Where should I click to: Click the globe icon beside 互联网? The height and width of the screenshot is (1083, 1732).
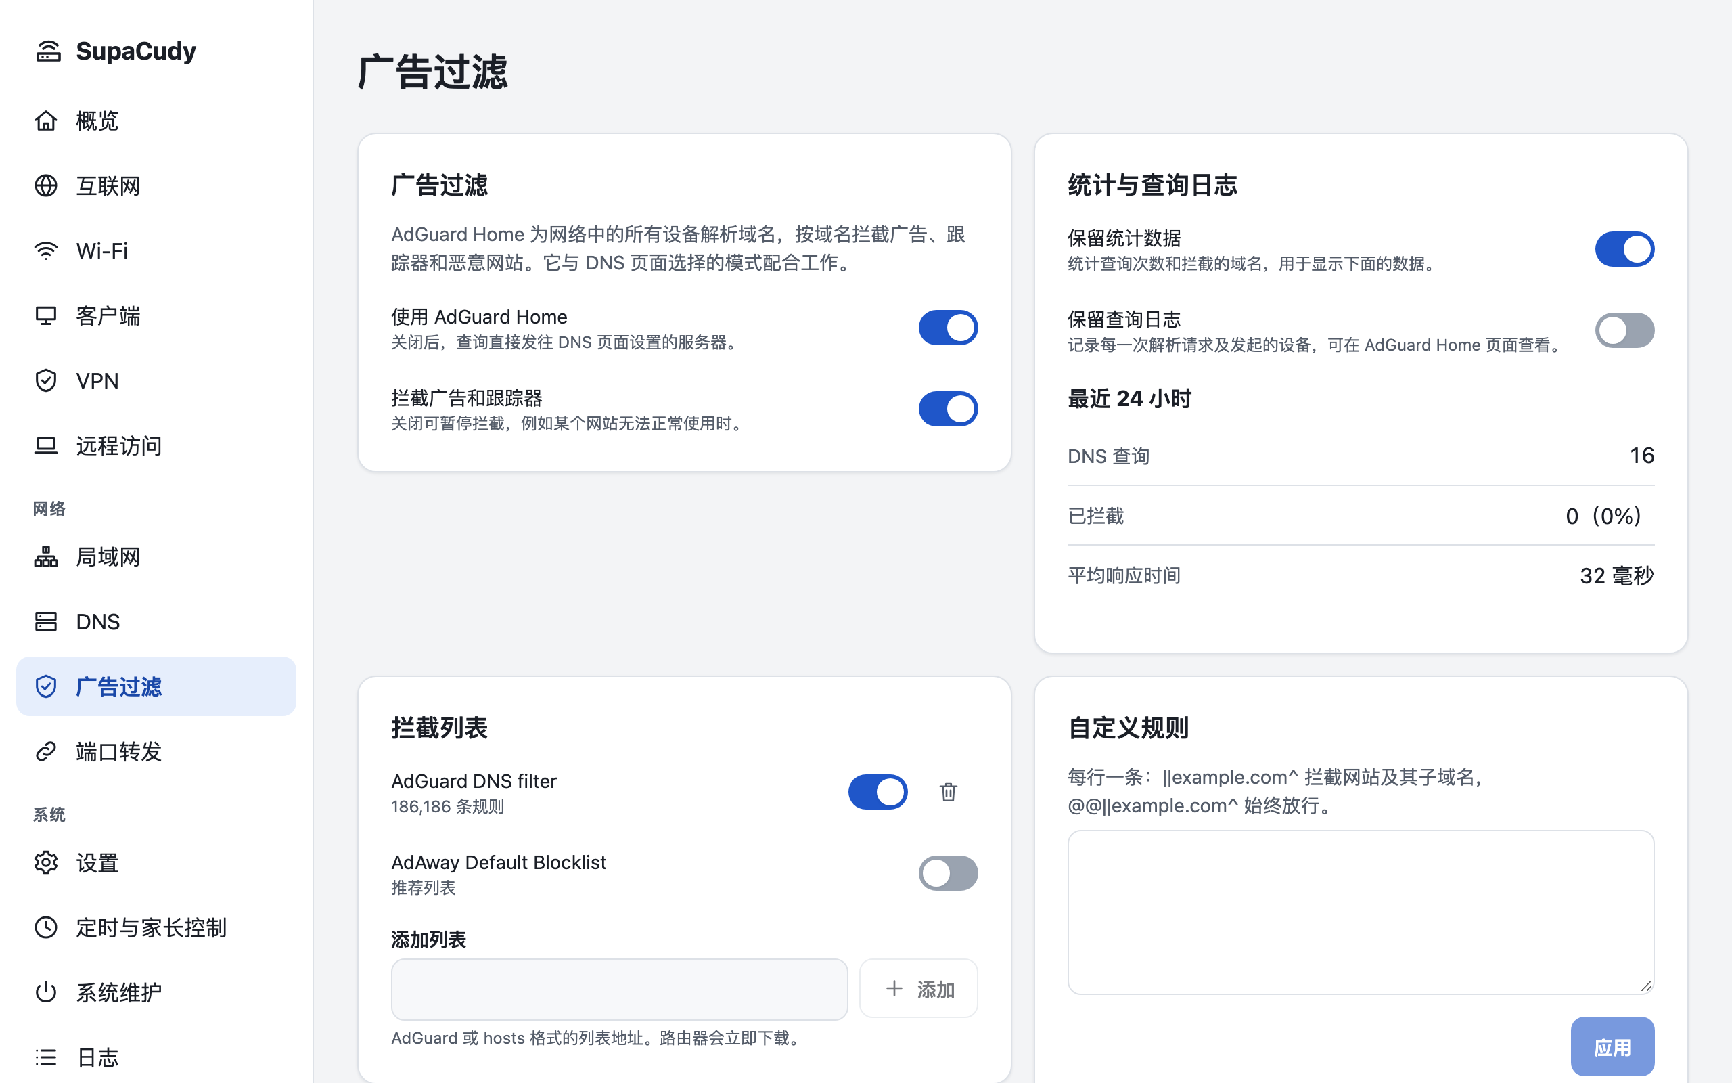pos(46,185)
